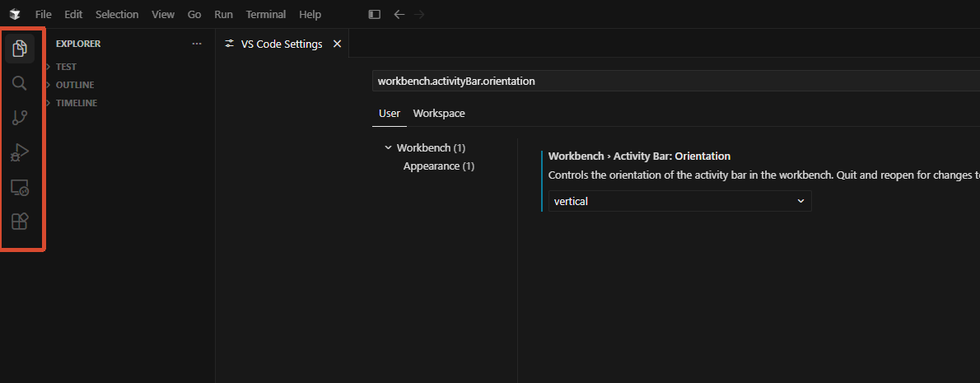980x383 pixels.
Task: Open the orientation dropdown showing vertical
Action: [680, 201]
